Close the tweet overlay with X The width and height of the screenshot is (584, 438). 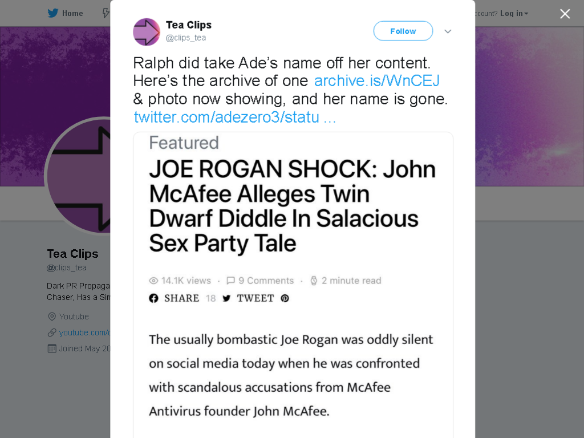(565, 14)
